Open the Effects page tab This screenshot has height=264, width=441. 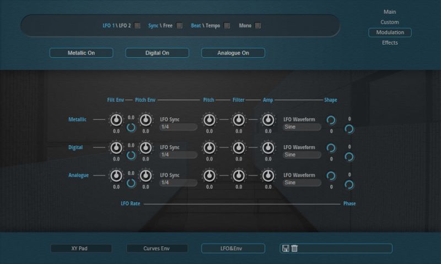click(390, 43)
